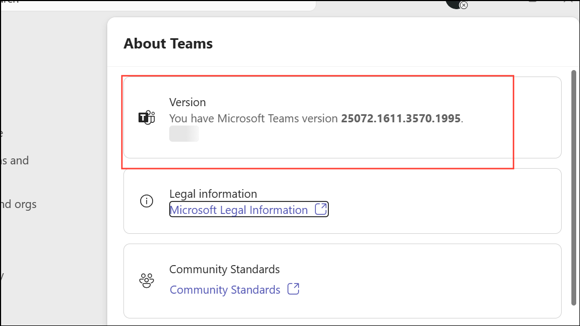The height and width of the screenshot is (326, 580).
Task: Click external-link icon beside Community Standards link
Action: [x=293, y=289]
